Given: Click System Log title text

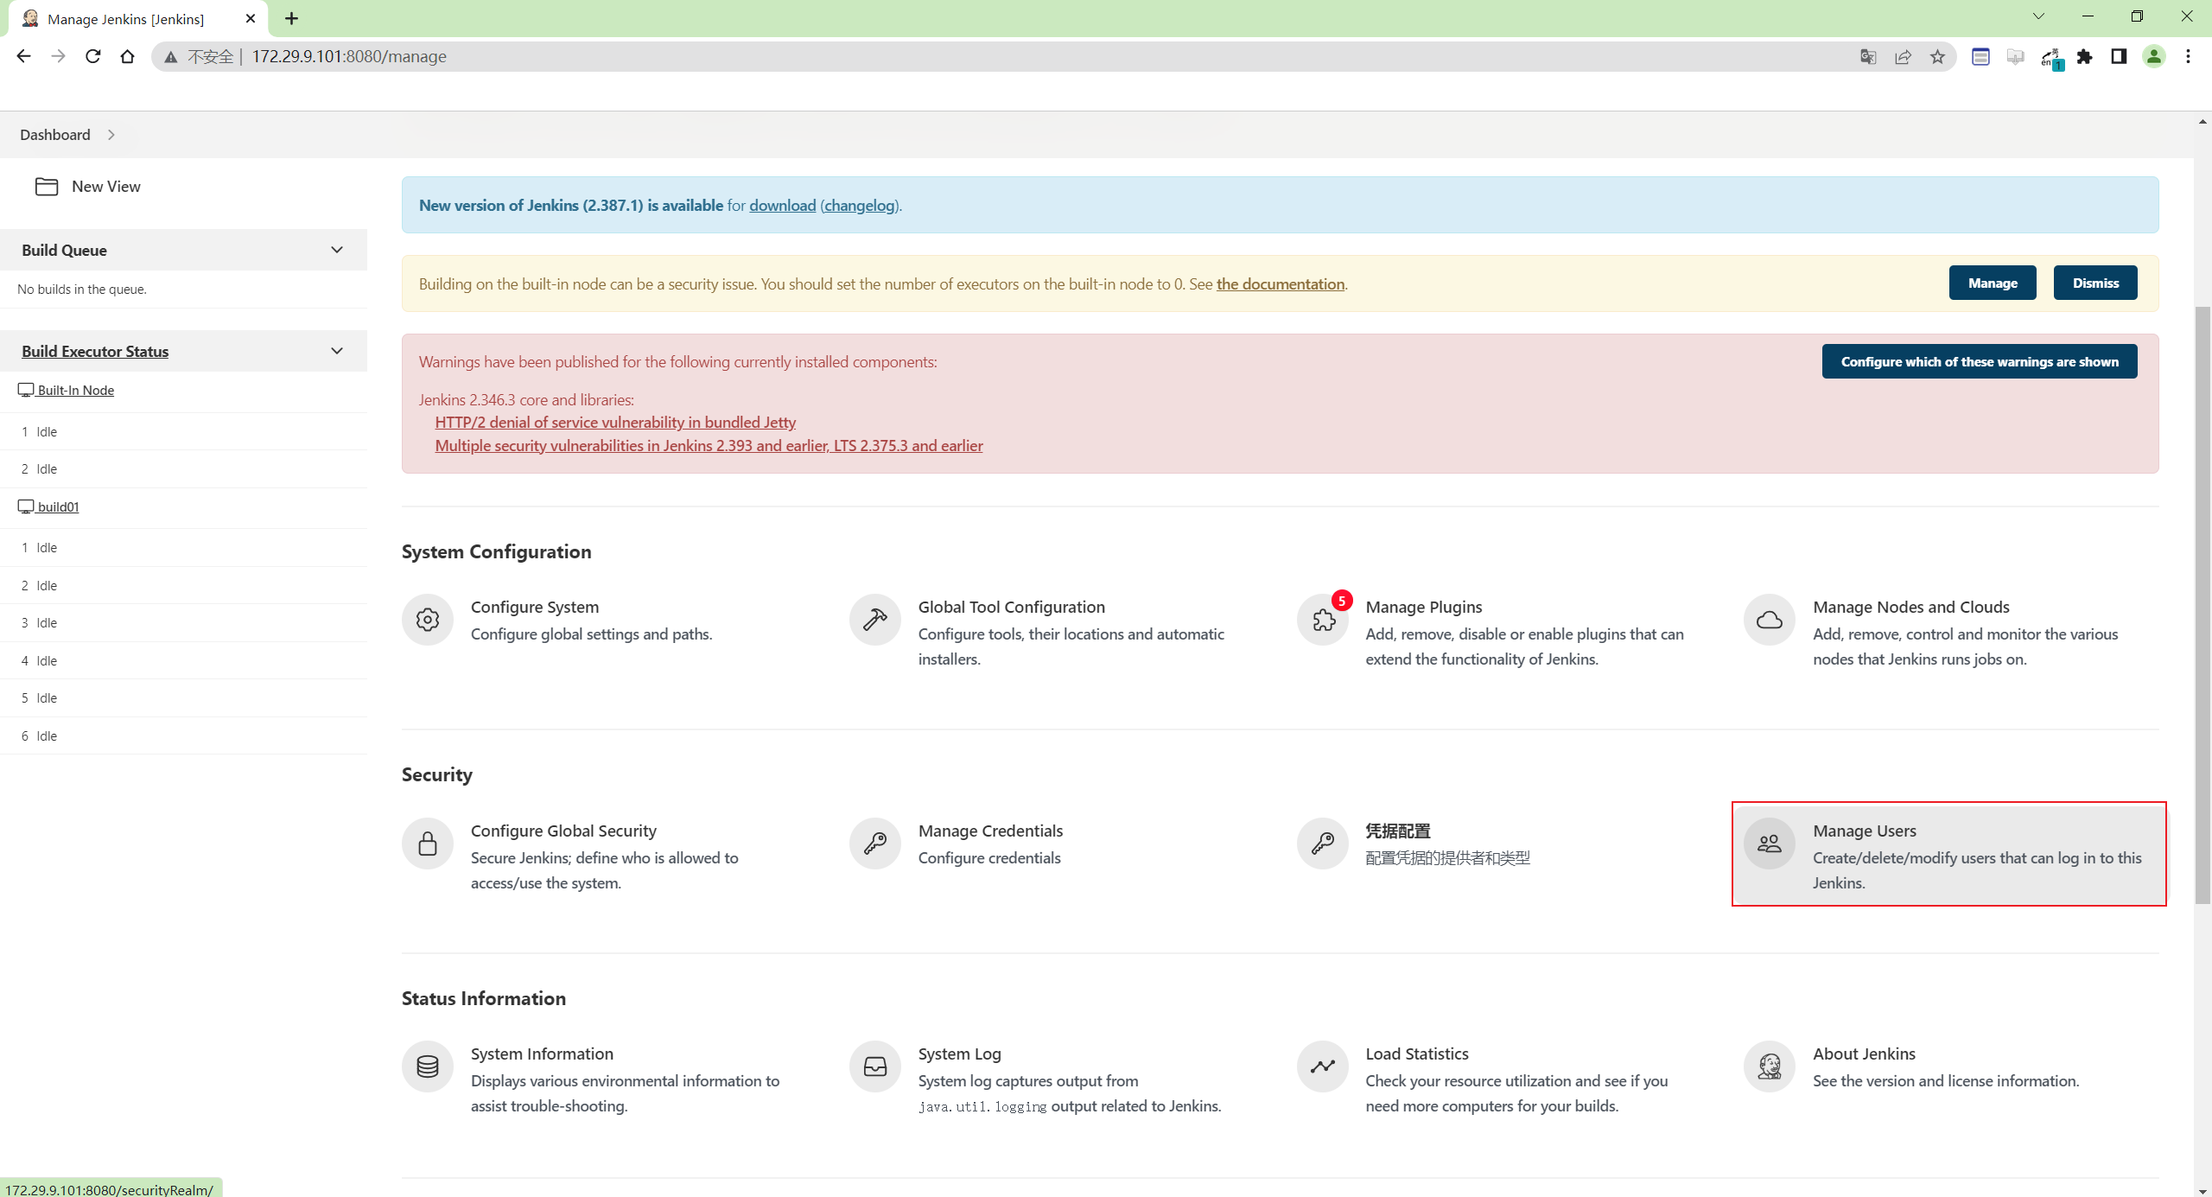Looking at the screenshot, I should click(x=959, y=1054).
